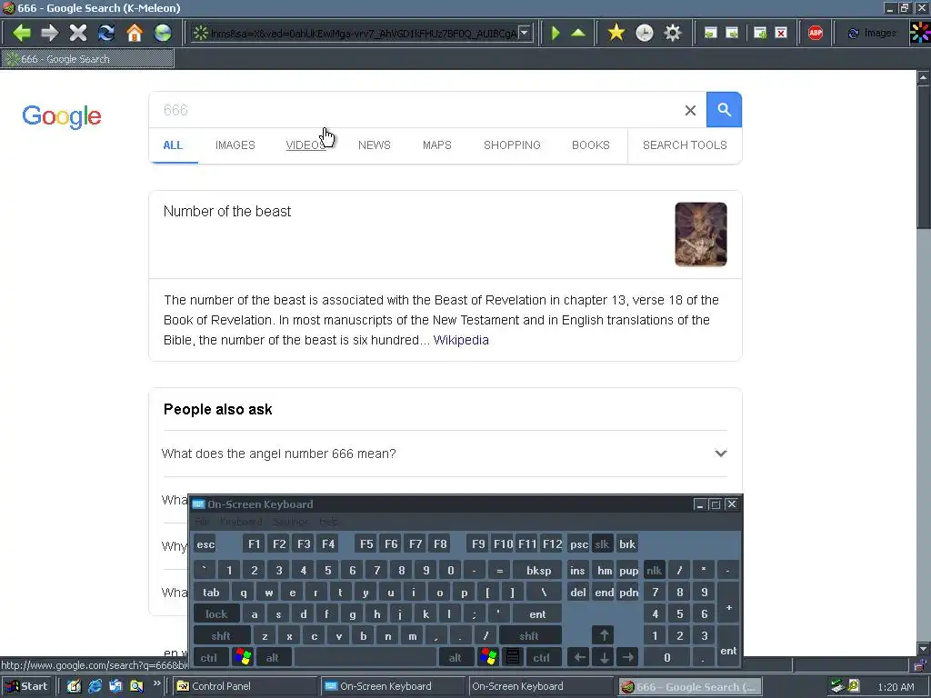931x698 pixels.
Task: Switch to Control Panel in taskbar
Action: coord(245,686)
